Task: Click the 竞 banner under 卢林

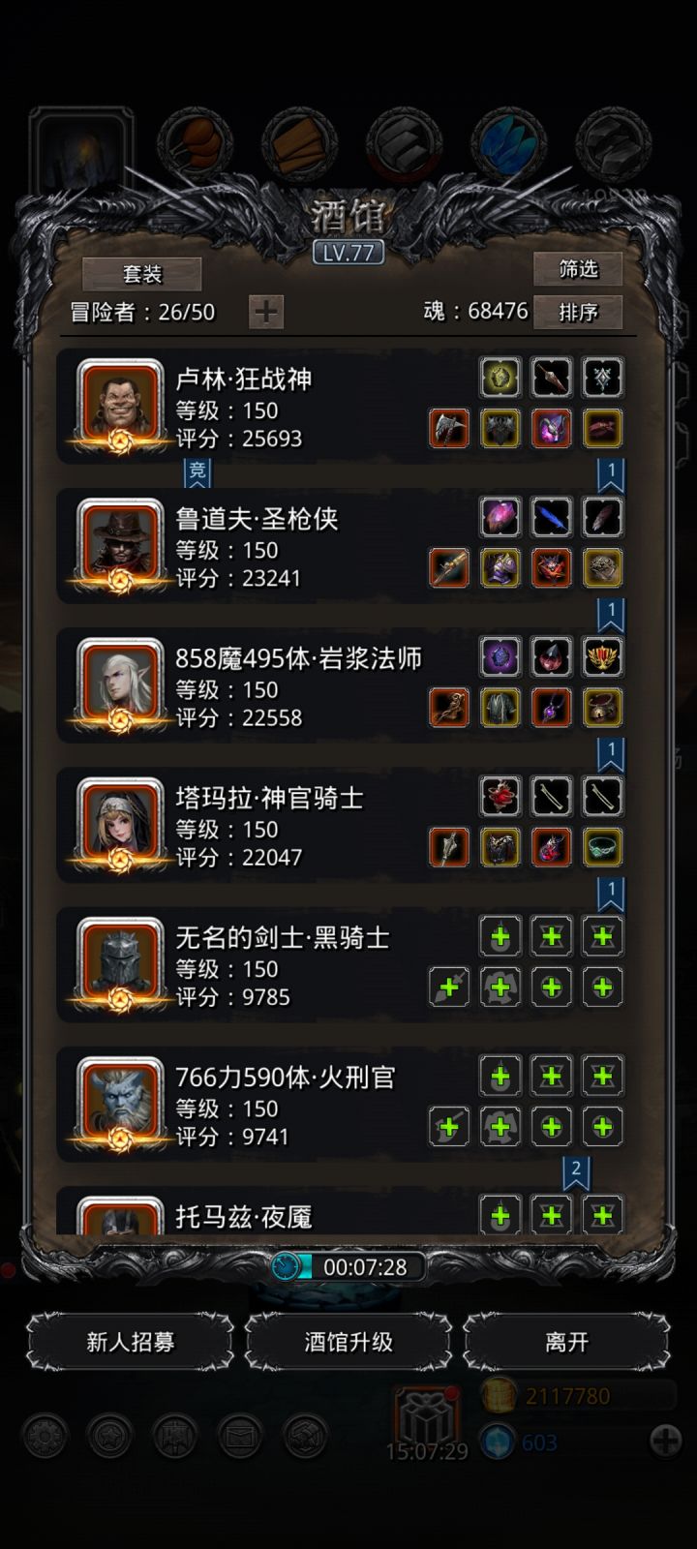Action: [197, 472]
